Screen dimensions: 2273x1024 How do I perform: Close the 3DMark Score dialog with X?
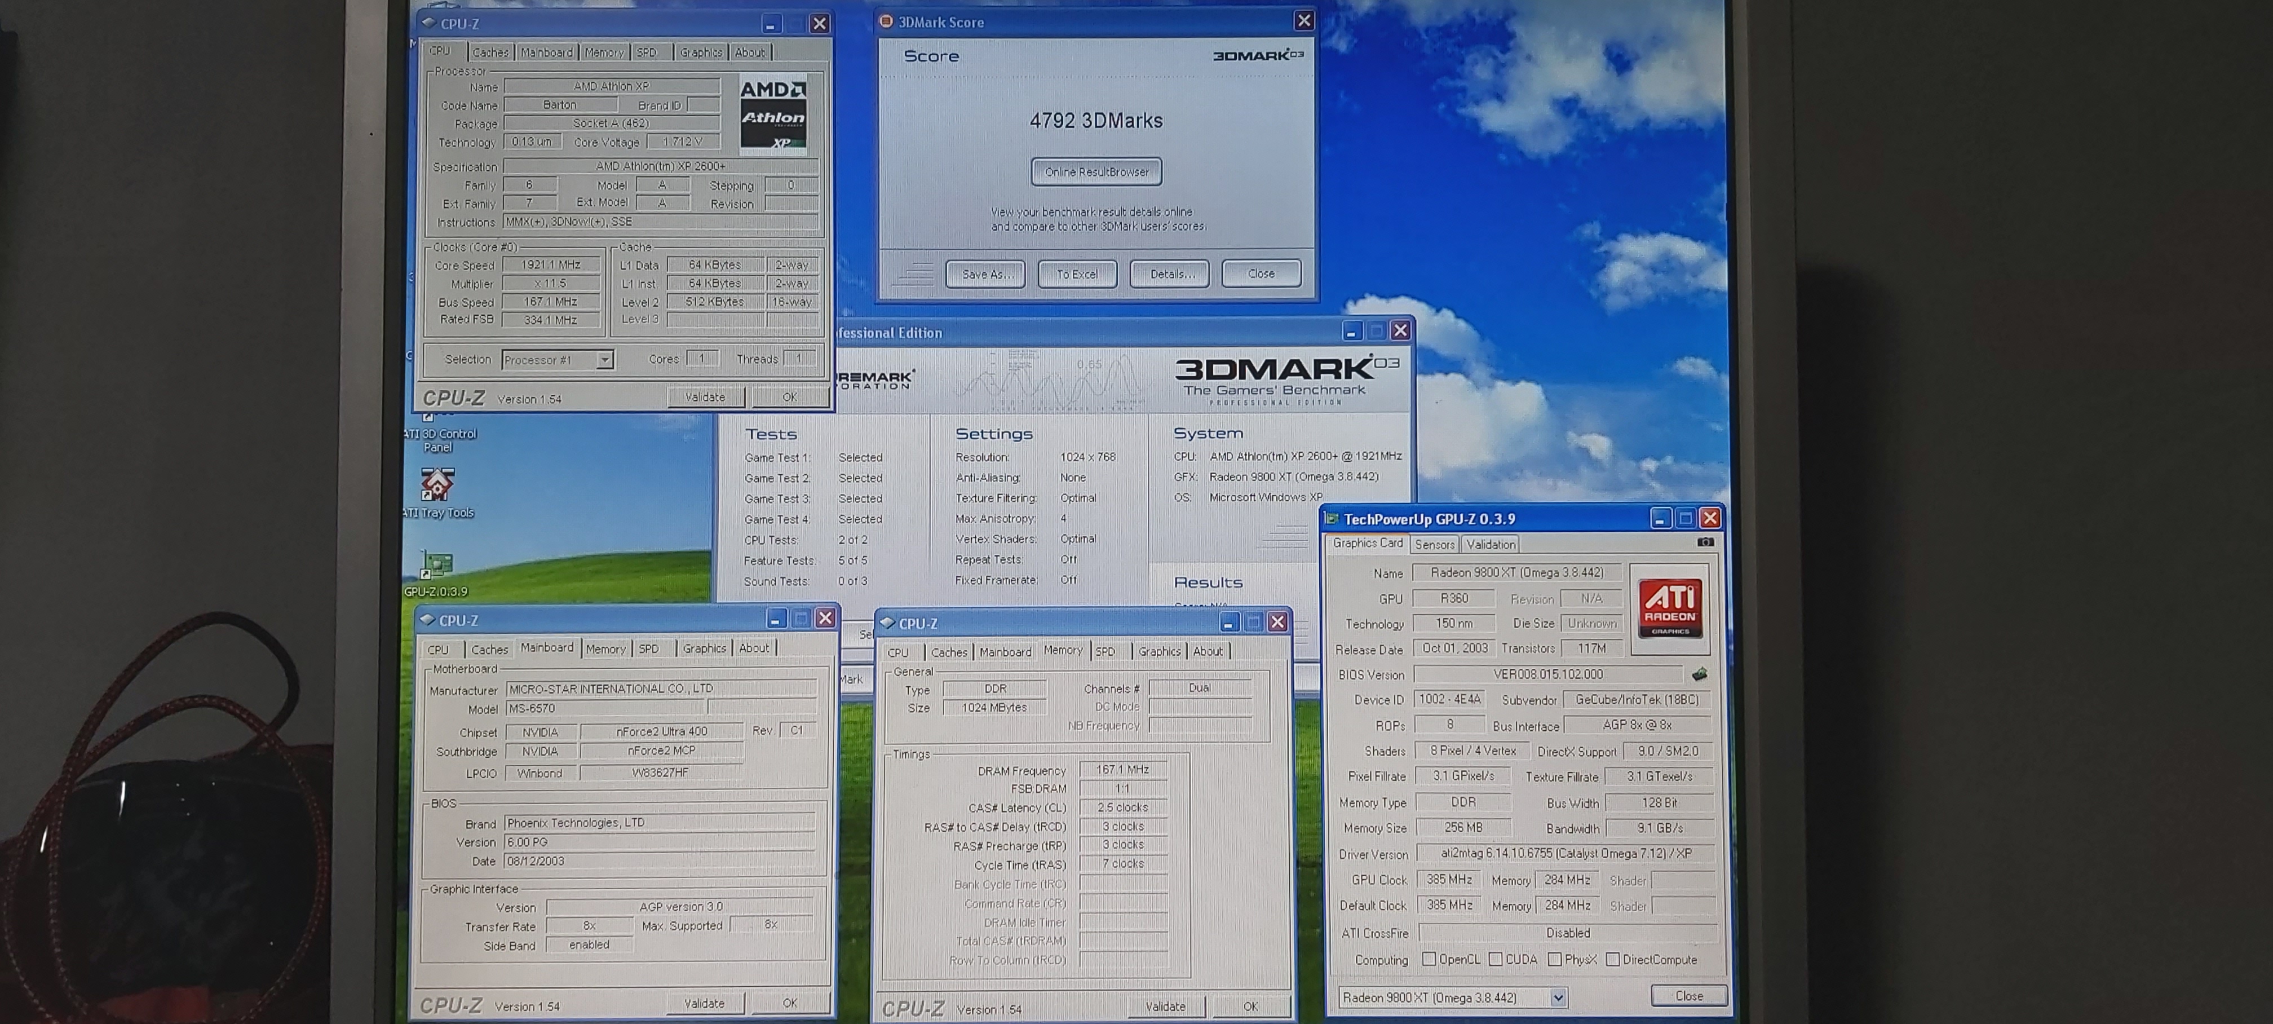1303,21
